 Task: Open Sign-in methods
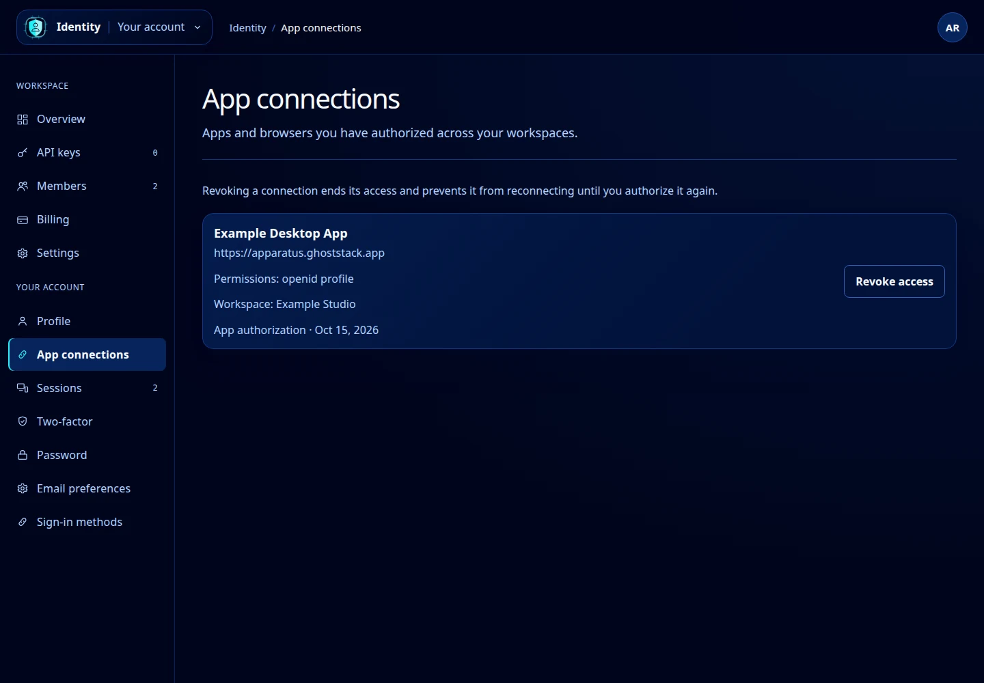(x=87, y=522)
